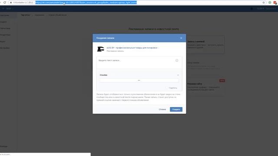Select the 'Реклама сайта' ad format
The width and height of the screenshot is (278, 156).
[205, 87]
